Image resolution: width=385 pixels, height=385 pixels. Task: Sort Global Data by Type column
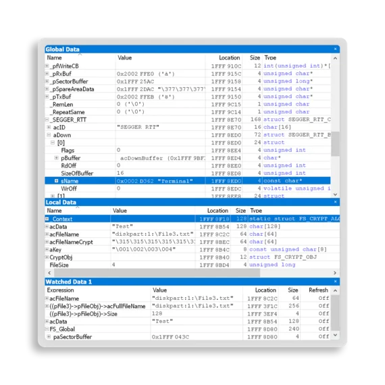pyautogui.click(x=297, y=57)
